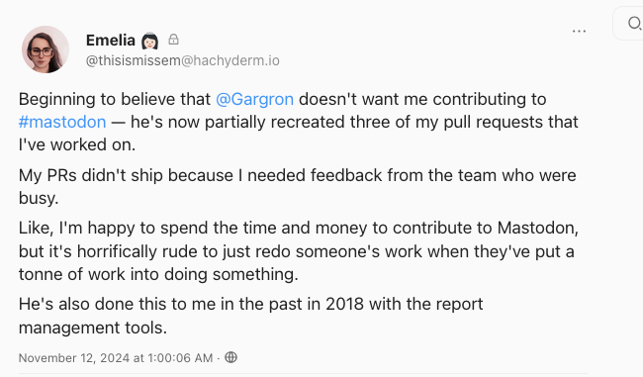Click the search magnifier icon
Image resolution: width=643 pixels, height=377 pixels.
coord(634,24)
